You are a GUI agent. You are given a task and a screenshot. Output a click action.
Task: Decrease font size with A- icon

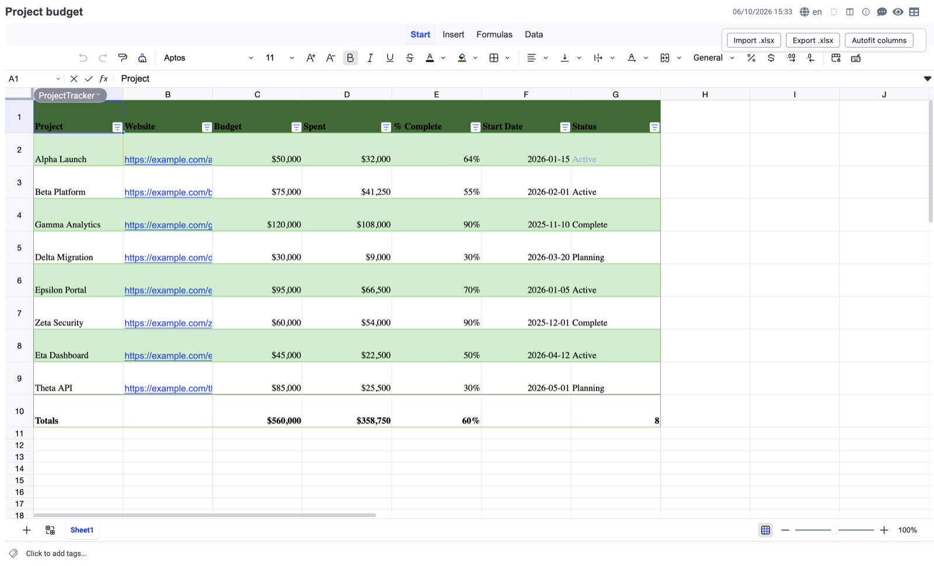[x=330, y=58]
